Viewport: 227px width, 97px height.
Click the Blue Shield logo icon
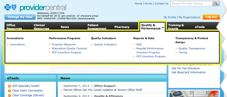(x=14, y=7)
